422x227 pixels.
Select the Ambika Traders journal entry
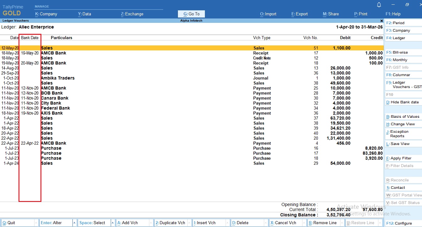point(58,78)
